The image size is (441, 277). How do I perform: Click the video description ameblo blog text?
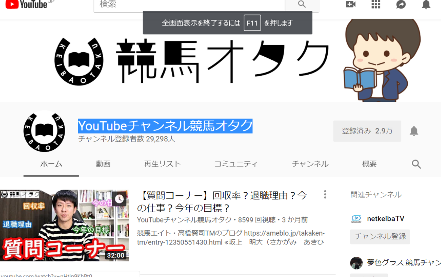tap(231, 238)
